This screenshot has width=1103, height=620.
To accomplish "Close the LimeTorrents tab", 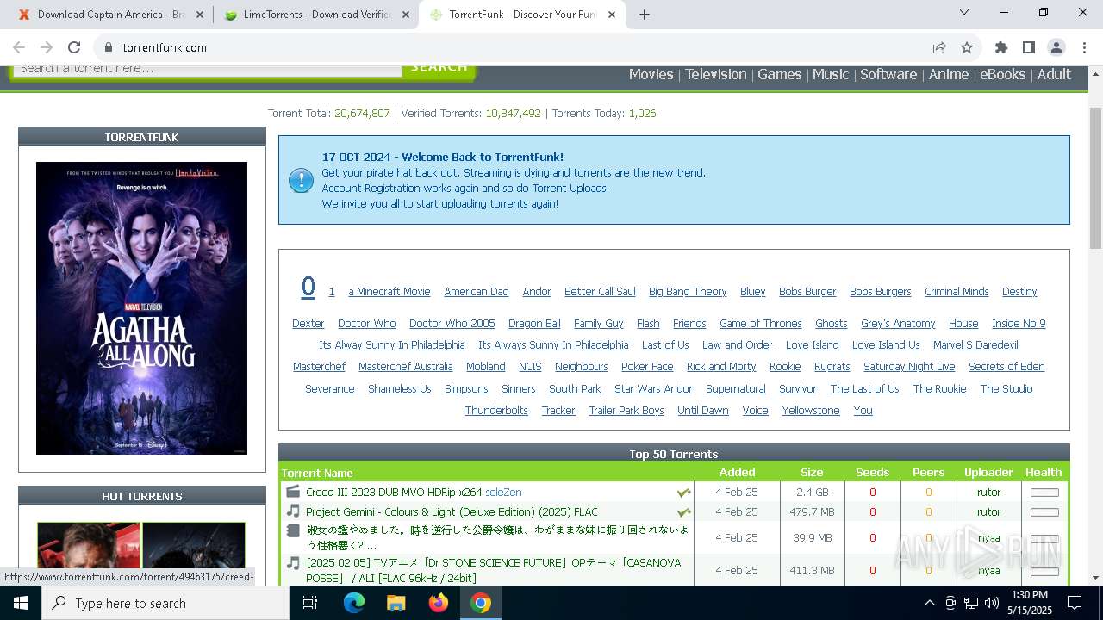I will [x=406, y=15].
